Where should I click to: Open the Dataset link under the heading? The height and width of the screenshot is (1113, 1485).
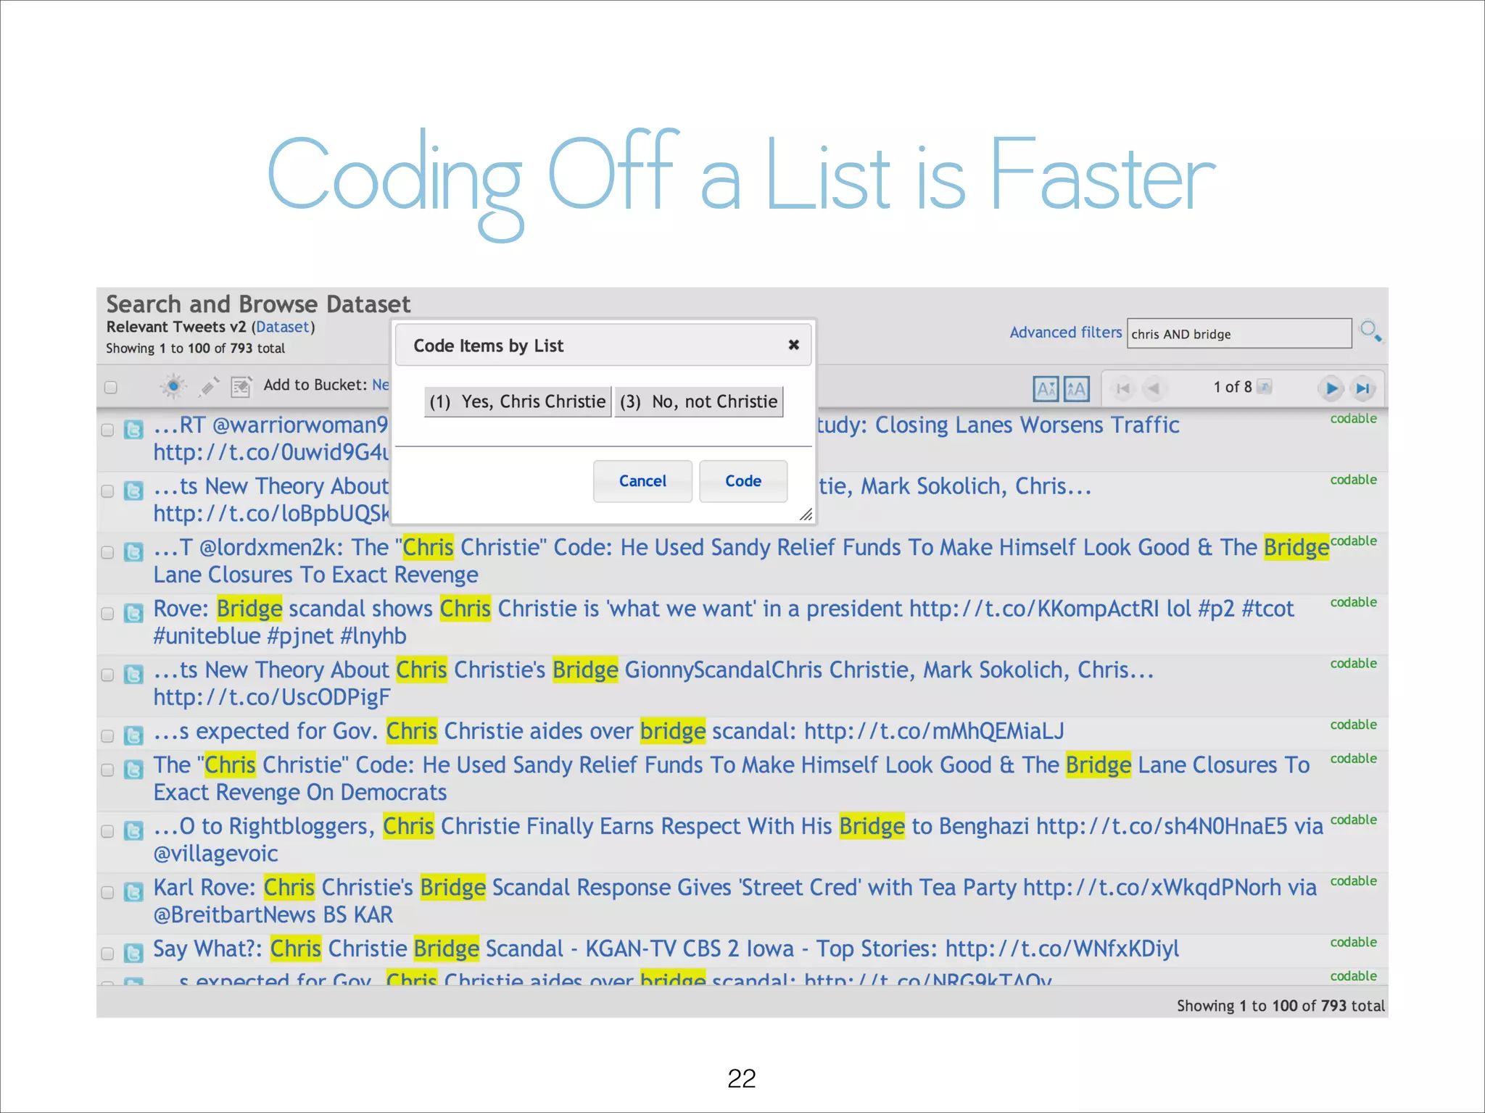click(x=283, y=327)
